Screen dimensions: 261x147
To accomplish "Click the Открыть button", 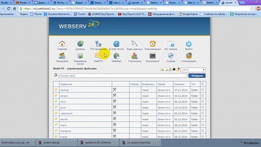I will (x=197, y=76).
